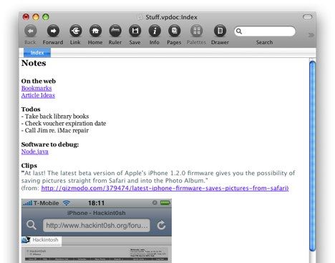The width and height of the screenshot is (335, 263).
Task: Click the Link toolbar icon
Action: [76, 31]
